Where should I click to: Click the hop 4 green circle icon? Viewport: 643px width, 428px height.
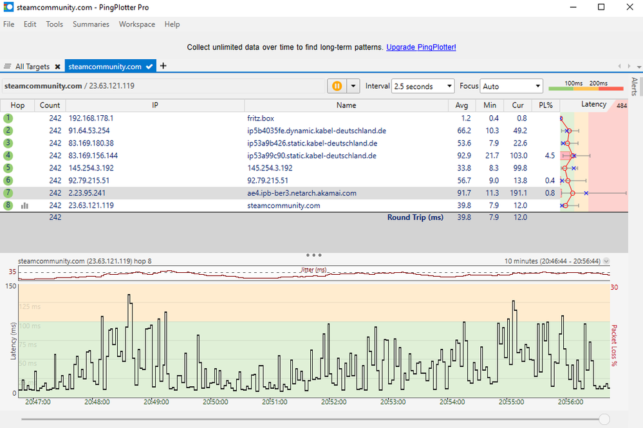coord(8,155)
